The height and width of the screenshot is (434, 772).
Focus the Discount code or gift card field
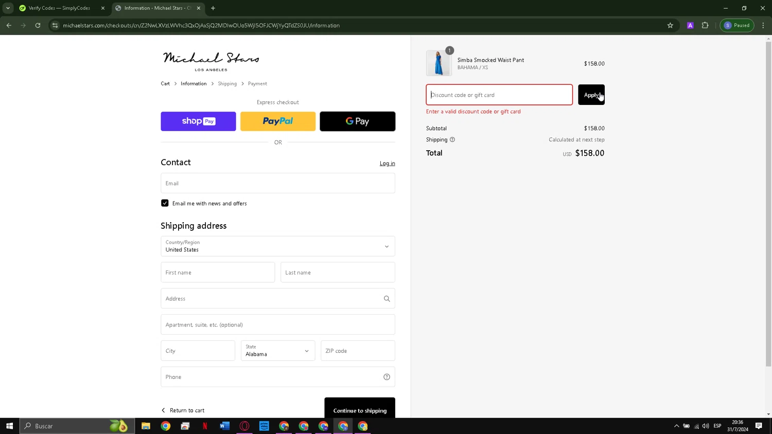coord(499,95)
